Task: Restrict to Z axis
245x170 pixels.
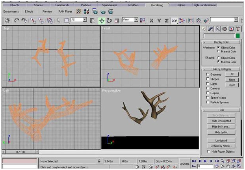Action: tap(167, 21)
